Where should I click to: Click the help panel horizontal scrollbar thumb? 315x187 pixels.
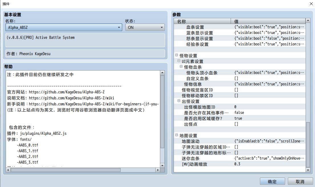[66, 170]
